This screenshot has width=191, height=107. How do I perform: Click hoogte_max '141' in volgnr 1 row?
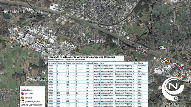point(68,66)
